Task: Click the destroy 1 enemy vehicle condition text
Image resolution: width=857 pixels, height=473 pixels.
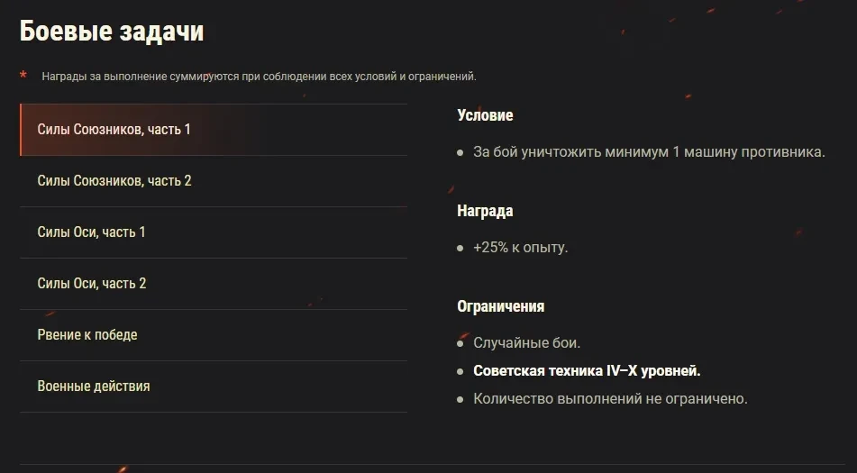Action: click(x=649, y=151)
